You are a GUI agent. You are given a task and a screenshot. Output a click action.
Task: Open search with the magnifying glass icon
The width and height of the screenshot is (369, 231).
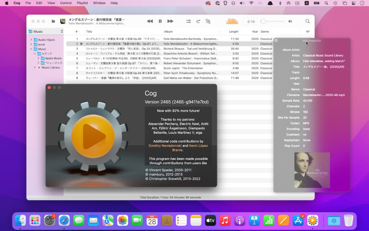point(307,21)
